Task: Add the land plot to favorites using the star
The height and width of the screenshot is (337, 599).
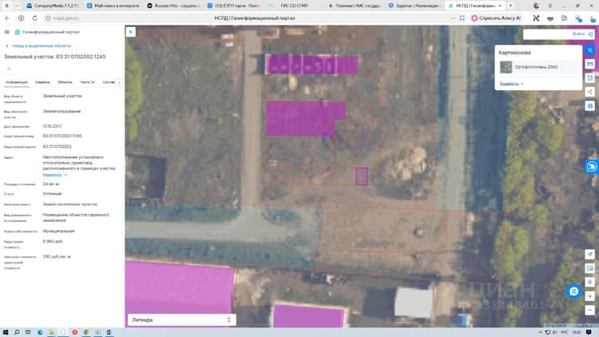Action: 9,69
